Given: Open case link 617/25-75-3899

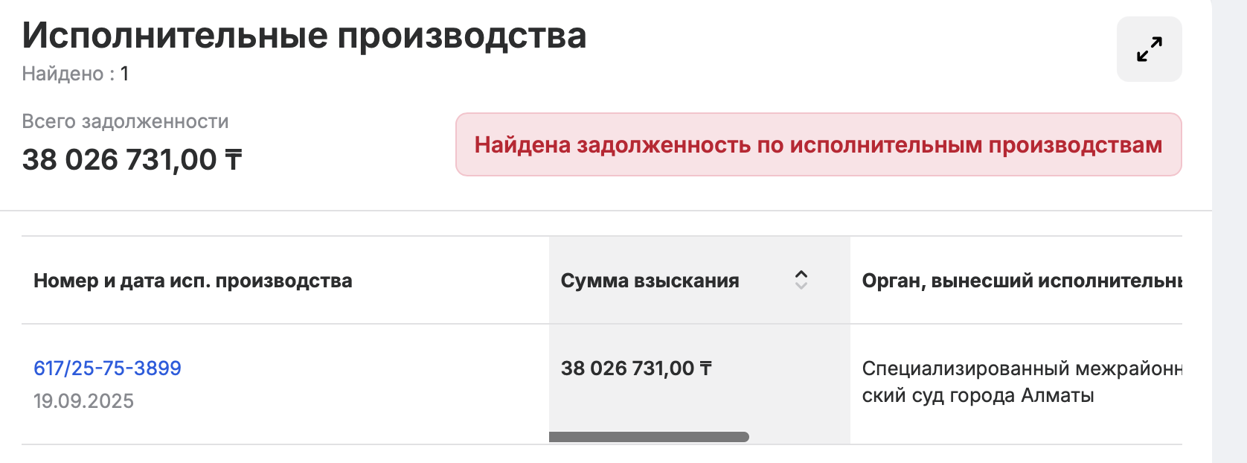Looking at the screenshot, I should point(107,368).
